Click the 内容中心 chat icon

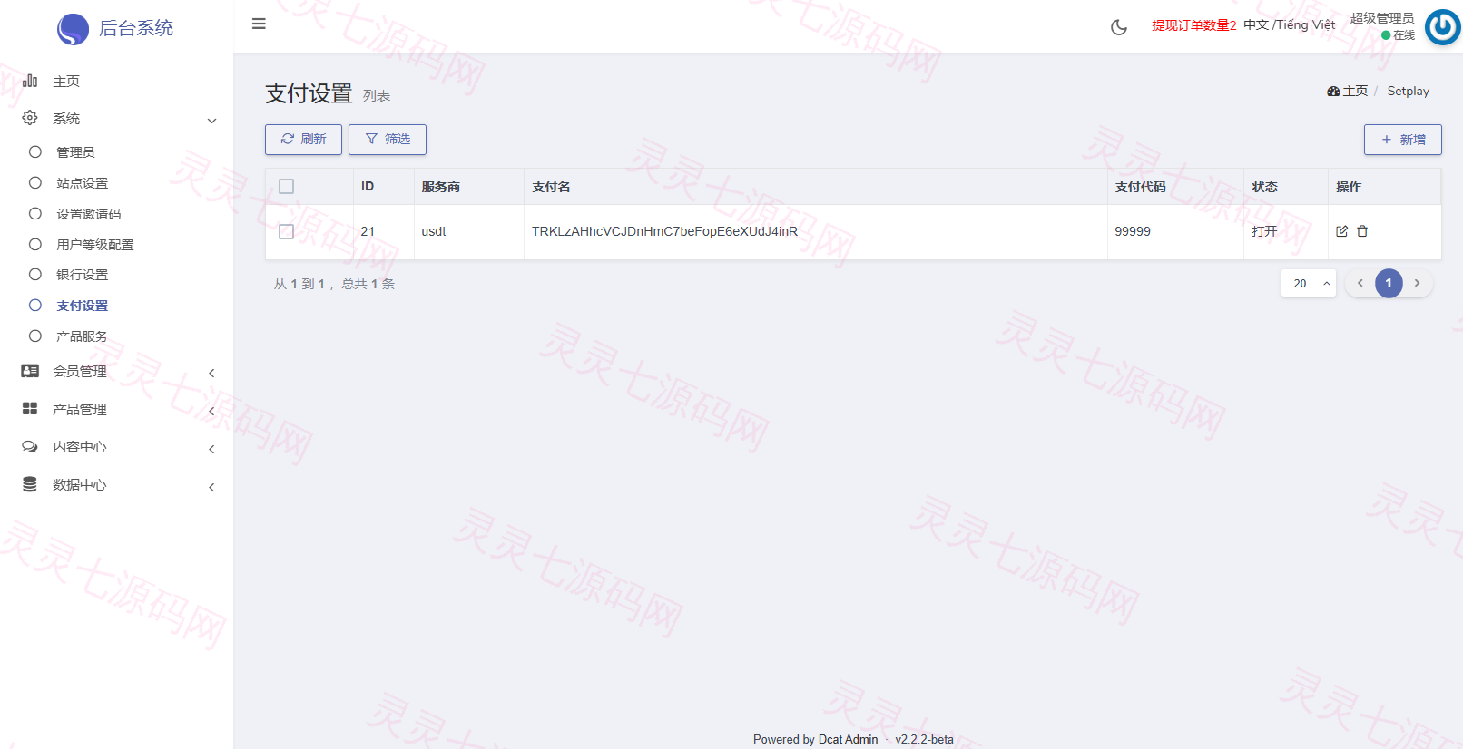tap(30, 446)
